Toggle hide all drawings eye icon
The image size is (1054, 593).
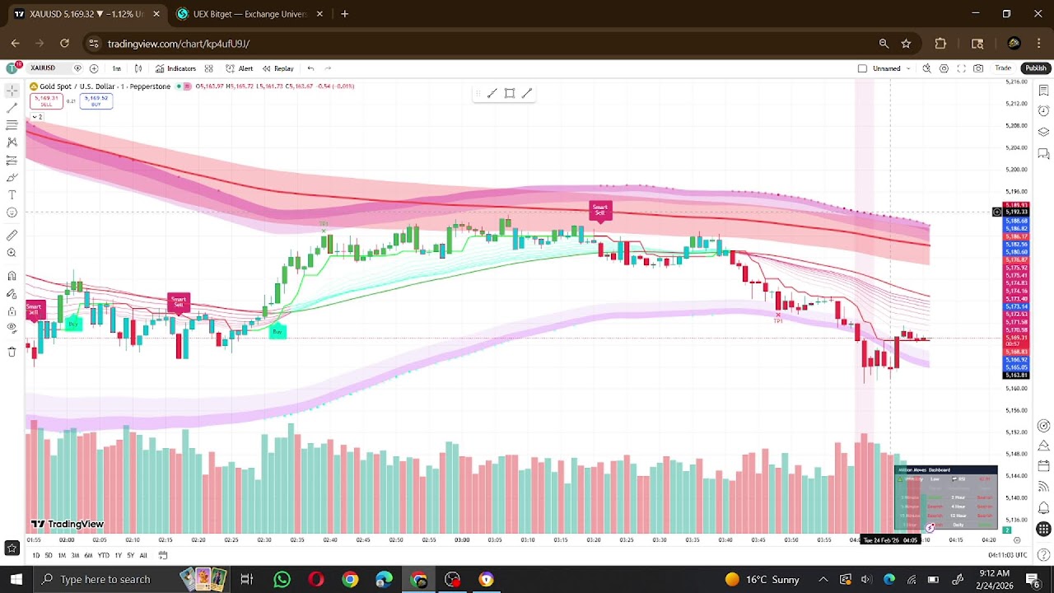click(12, 328)
